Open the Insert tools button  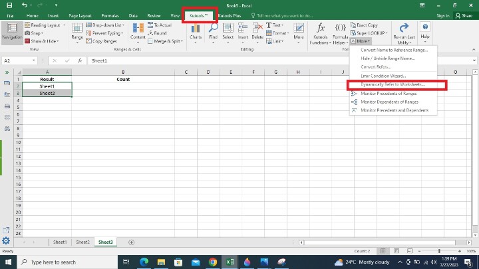tap(243, 33)
